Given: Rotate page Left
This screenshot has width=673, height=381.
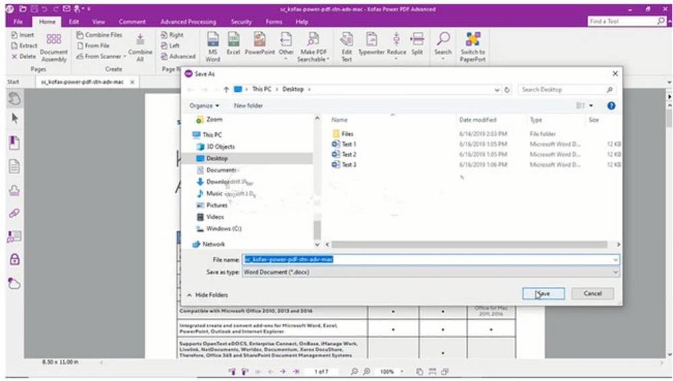Looking at the screenshot, I should (x=170, y=46).
